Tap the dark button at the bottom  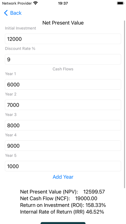(x=63, y=223)
